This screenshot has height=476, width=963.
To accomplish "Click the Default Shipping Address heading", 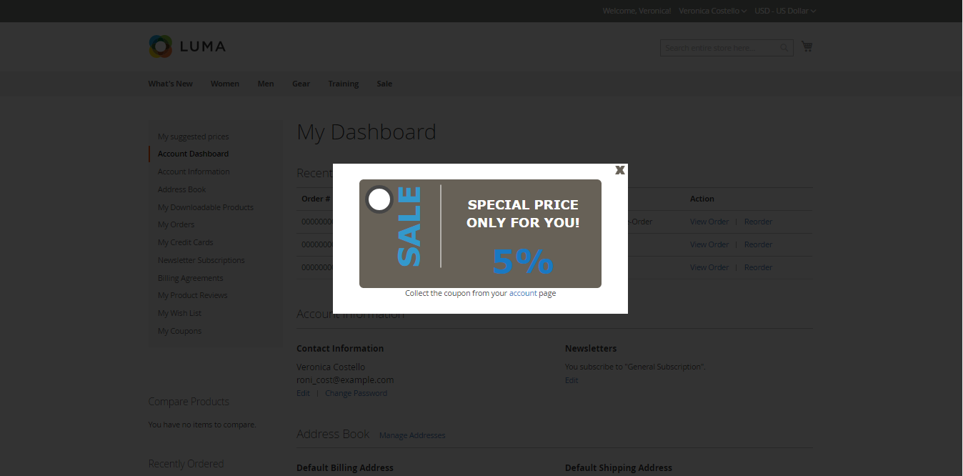I will point(619,467).
